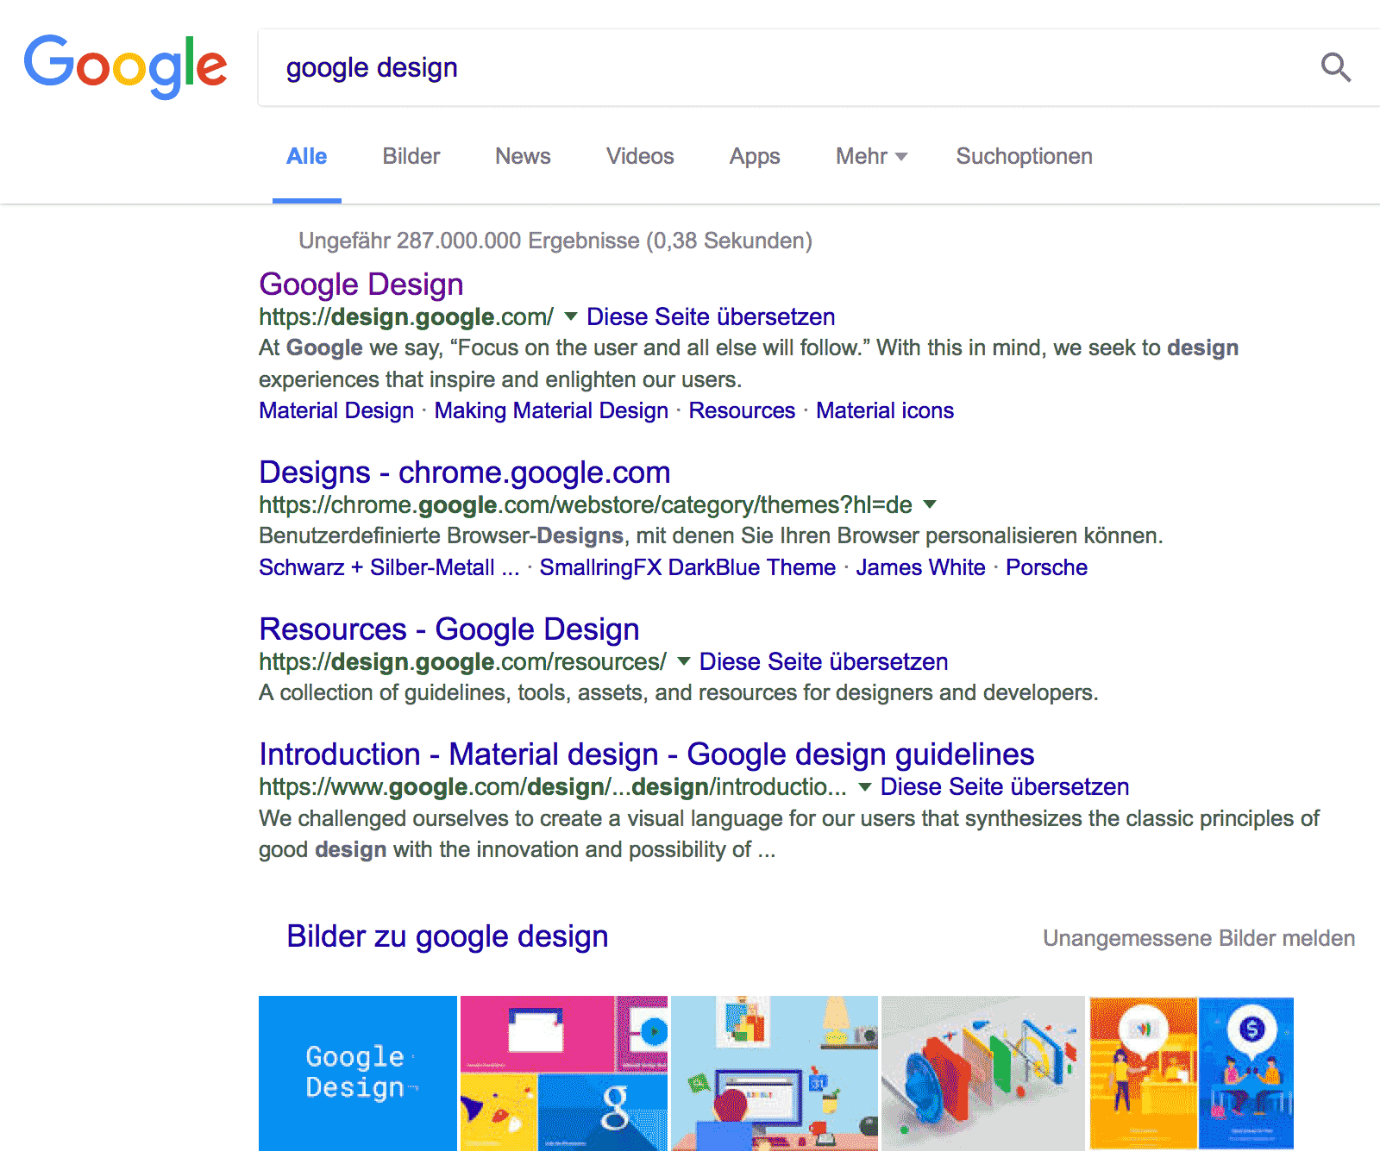
Task: Open desk workspace illustration thumbnail
Action: (775, 1073)
